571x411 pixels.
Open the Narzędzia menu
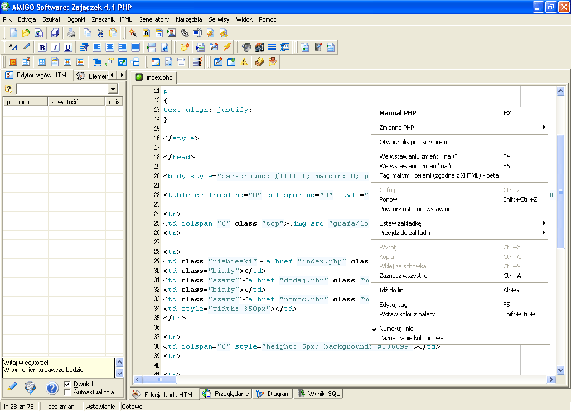pos(188,19)
